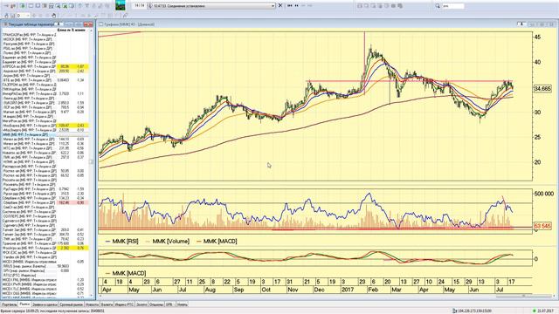Switch to the Портфель tab
This screenshot has width=559, height=314.
10,304
